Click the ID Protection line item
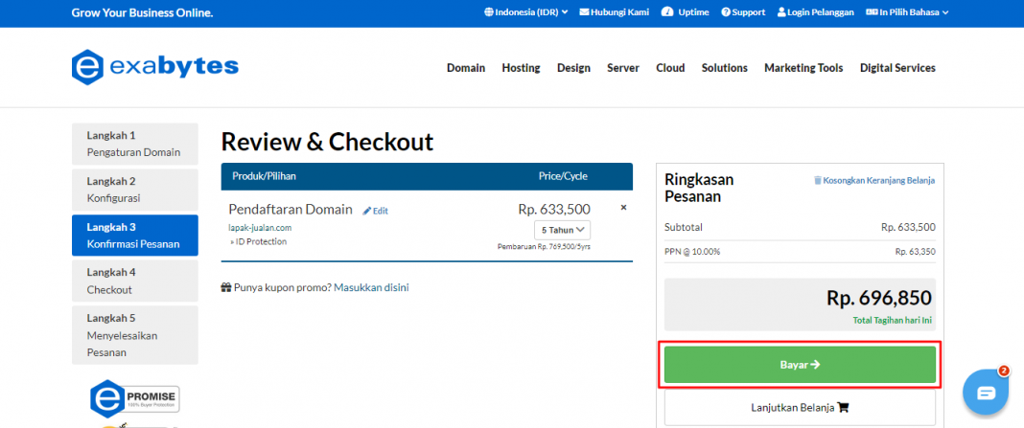 point(259,241)
